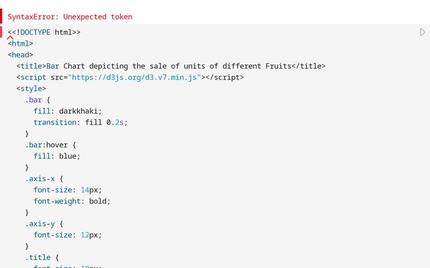Run the code cell with the play icon
Image resolution: width=430 pixels, height=268 pixels.
(422, 32)
